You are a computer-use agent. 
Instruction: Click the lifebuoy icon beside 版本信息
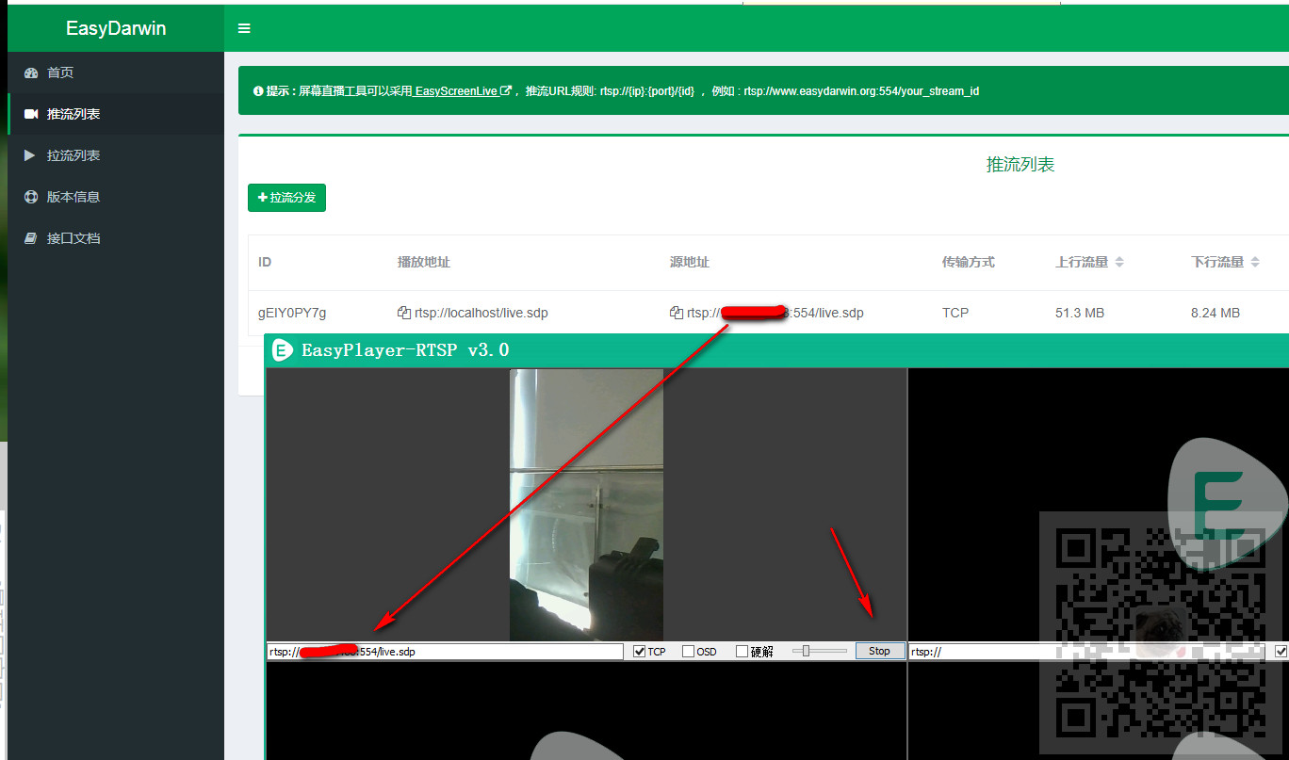point(31,197)
